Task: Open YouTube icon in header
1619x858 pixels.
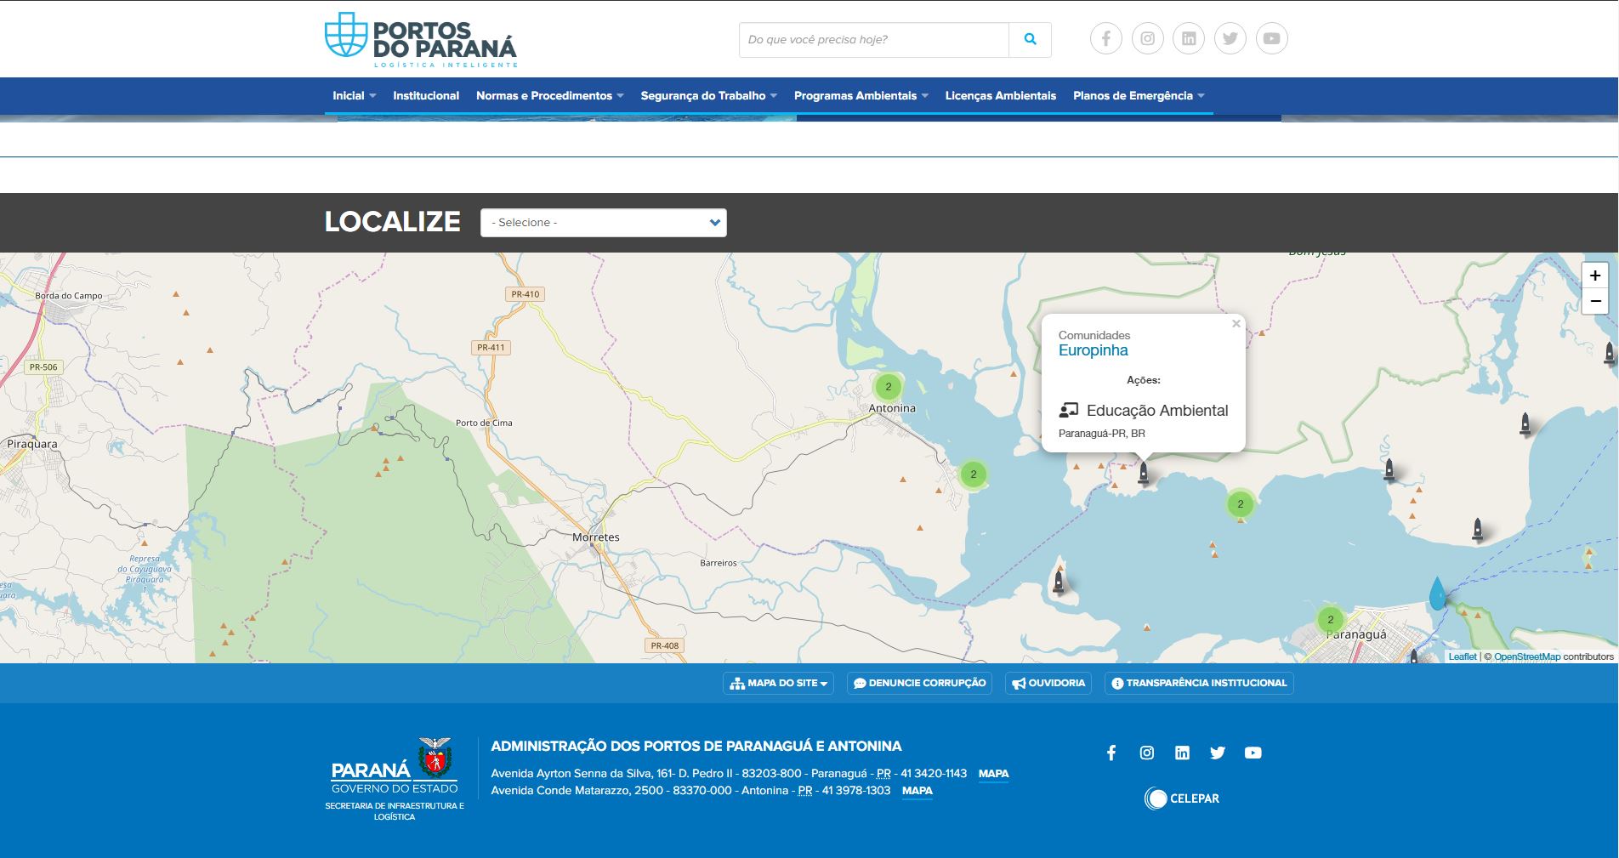Action: [x=1272, y=38]
